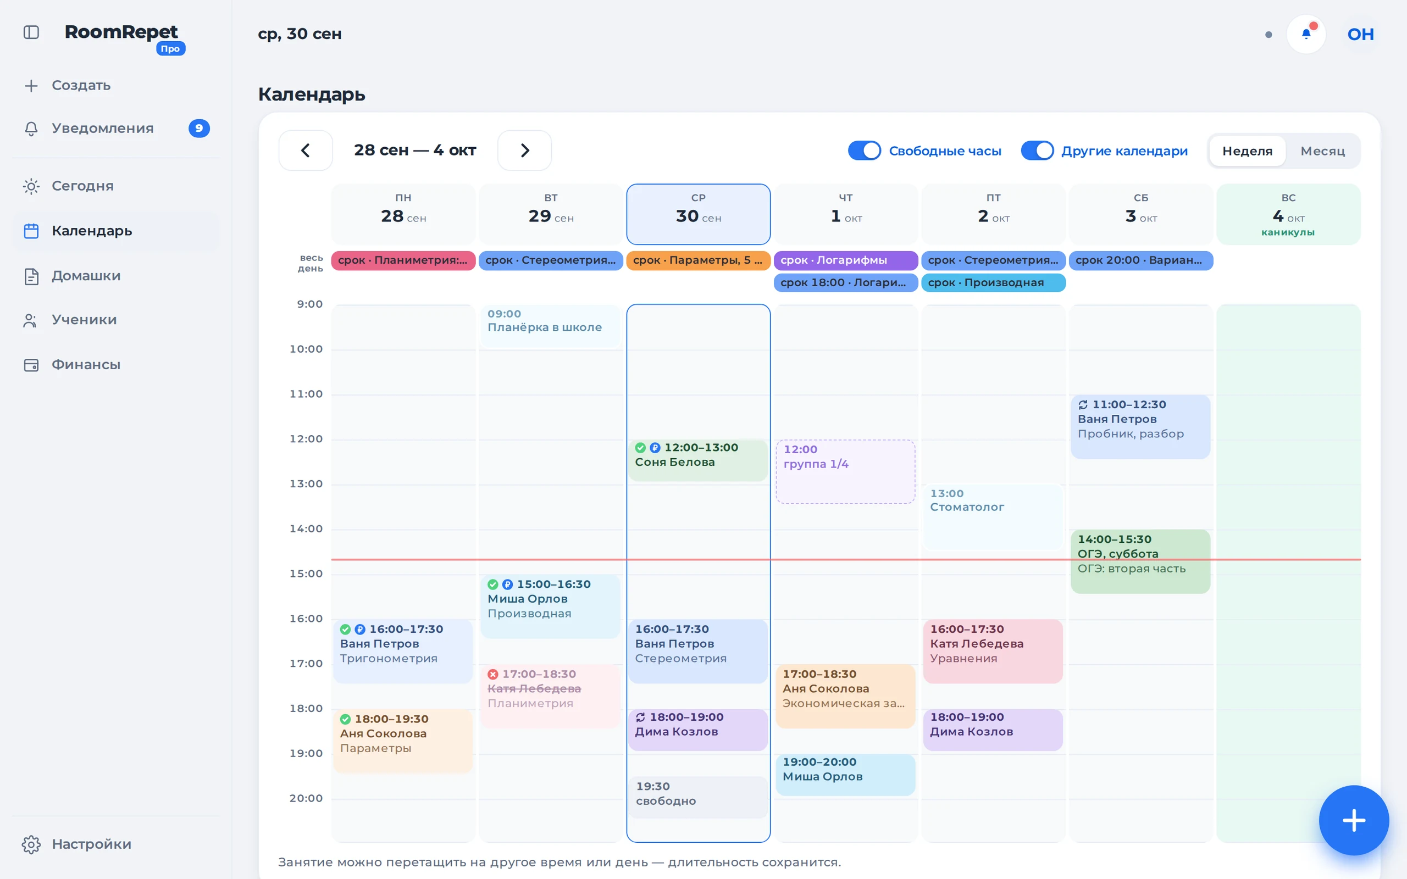Collapse the sidebar with the panel icon

click(x=31, y=32)
